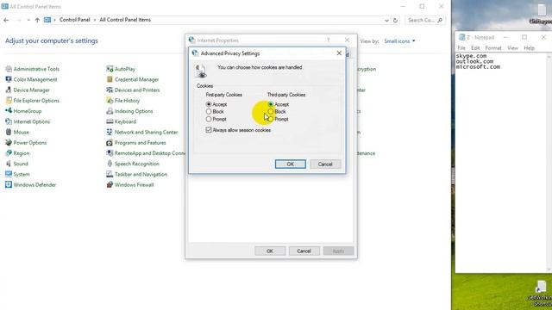Open RemoteApp and Desktop Connections icon
Viewport: 552px width, 310px height.
(110, 153)
